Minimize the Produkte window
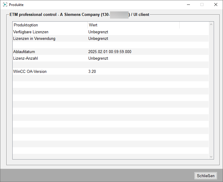223x182 pixels. (x=188, y=5)
